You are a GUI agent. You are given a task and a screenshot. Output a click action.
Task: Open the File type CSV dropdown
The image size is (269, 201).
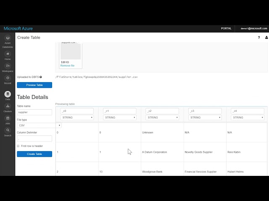pyautogui.click(x=39, y=126)
